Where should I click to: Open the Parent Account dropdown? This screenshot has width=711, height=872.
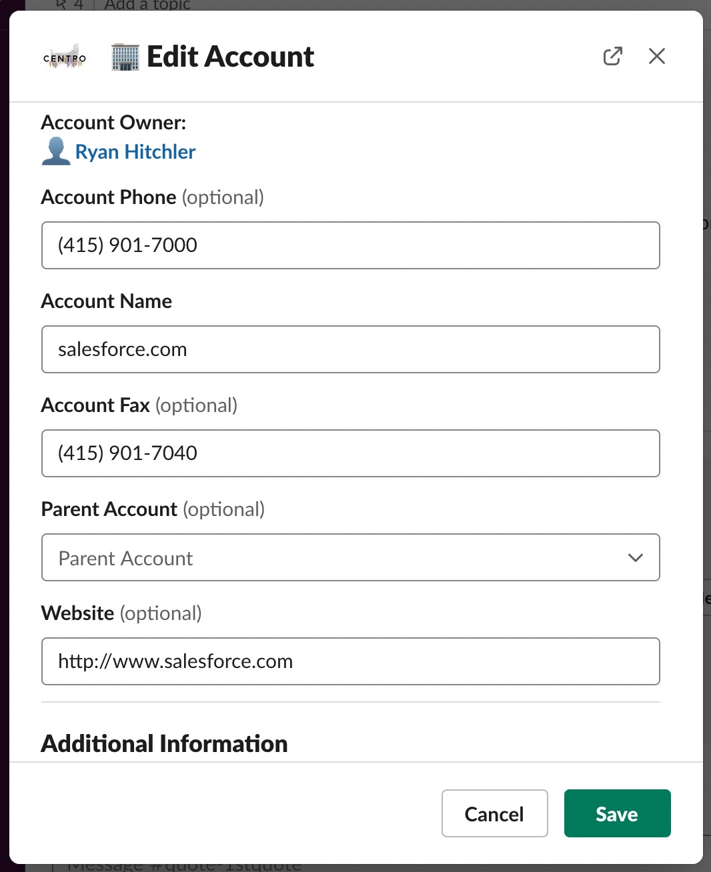pyautogui.click(x=351, y=557)
